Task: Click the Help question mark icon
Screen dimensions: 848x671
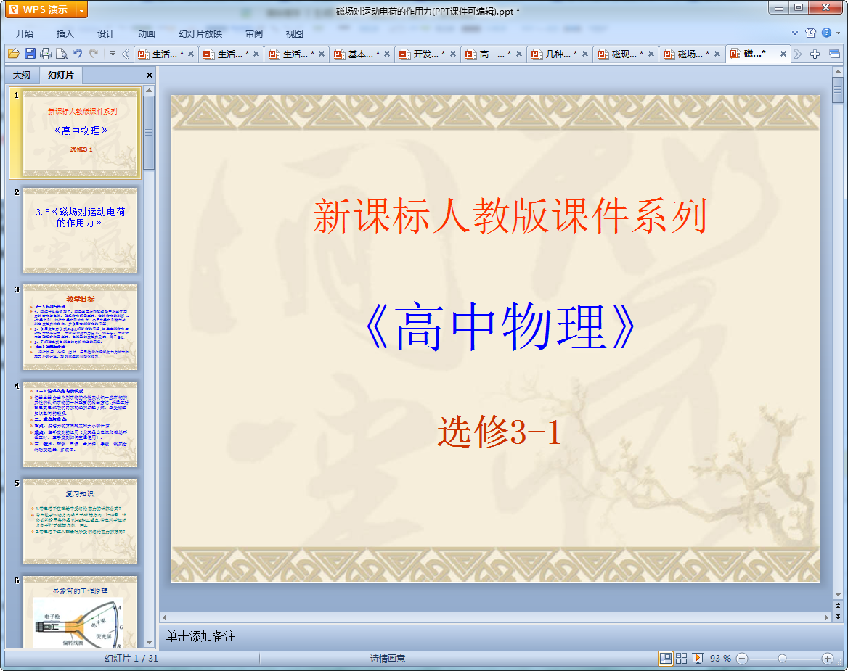Action: 826,33
